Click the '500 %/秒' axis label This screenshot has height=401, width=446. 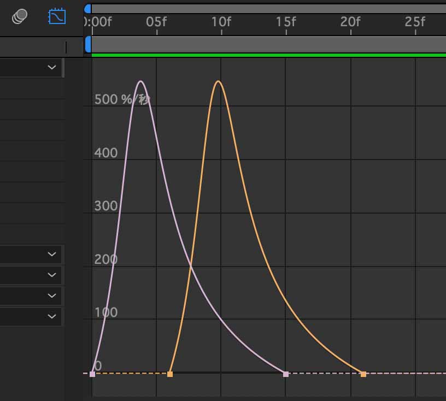[x=122, y=99]
